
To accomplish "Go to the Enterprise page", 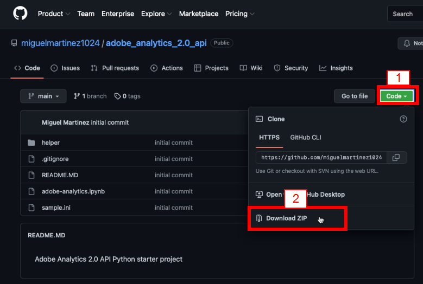I will [x=118, y=14].
